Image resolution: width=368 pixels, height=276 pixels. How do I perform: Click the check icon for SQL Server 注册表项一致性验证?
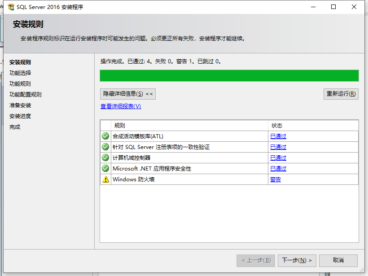pos(105,147)
